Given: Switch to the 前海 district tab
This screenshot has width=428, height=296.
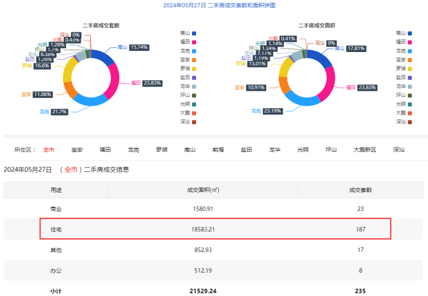Looking at the screenshot, I should [x=218, y=150].
